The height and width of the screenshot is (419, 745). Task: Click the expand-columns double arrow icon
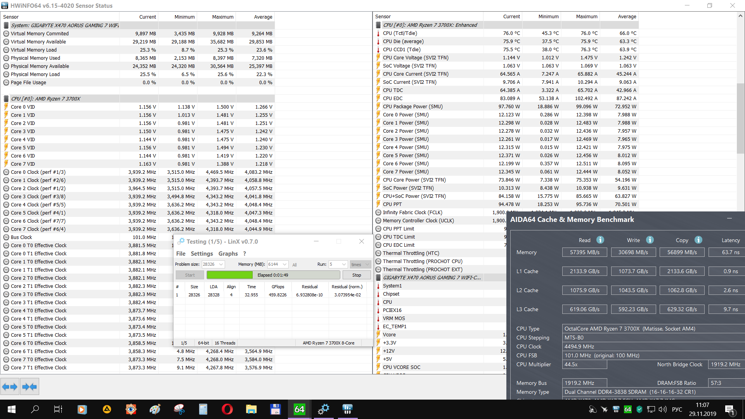click(x=10, y=387)
